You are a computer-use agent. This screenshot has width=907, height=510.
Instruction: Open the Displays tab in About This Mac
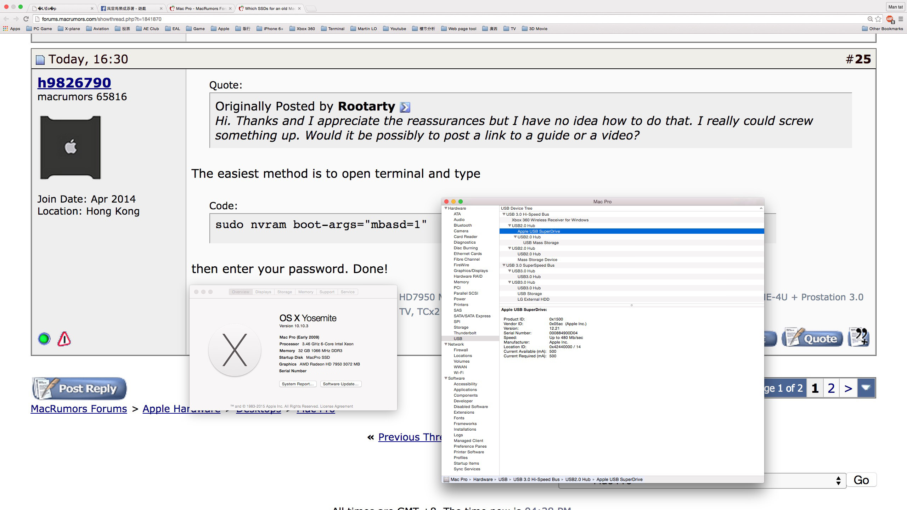click(263, 292)
